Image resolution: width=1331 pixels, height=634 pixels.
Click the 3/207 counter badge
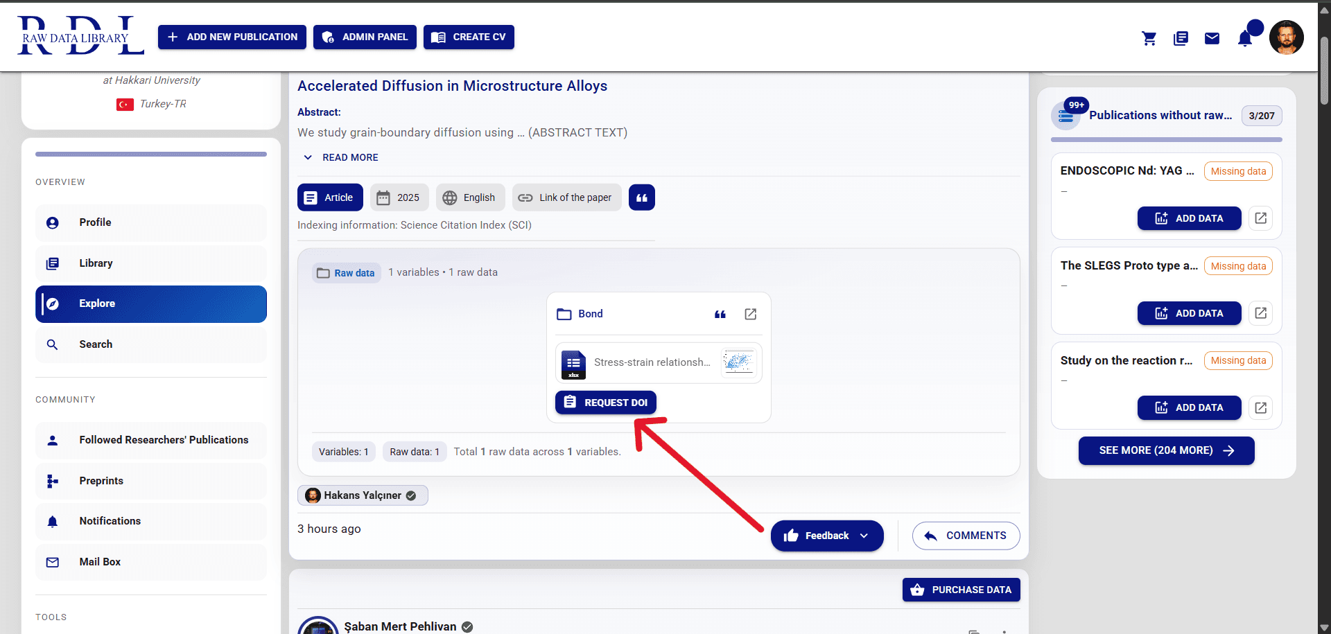(x=1261, y=116)
